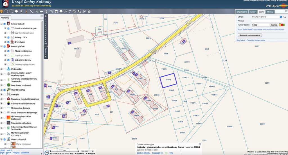Image resolution: width=288 pixels, height=155 pixels.
Task: Click the speech bubble comment icon
Action: click(61, 12)
